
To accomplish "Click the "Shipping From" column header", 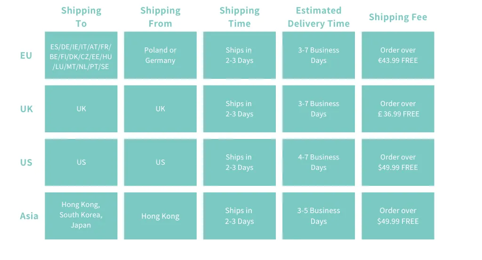I will tap(160, 17).
